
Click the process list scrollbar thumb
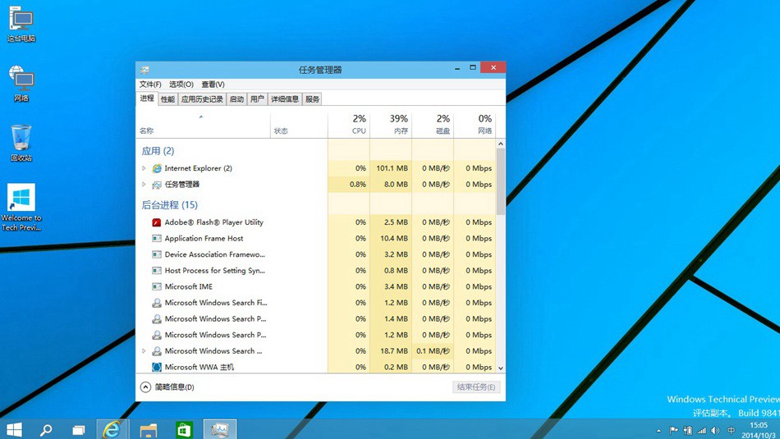coord(501,181)
